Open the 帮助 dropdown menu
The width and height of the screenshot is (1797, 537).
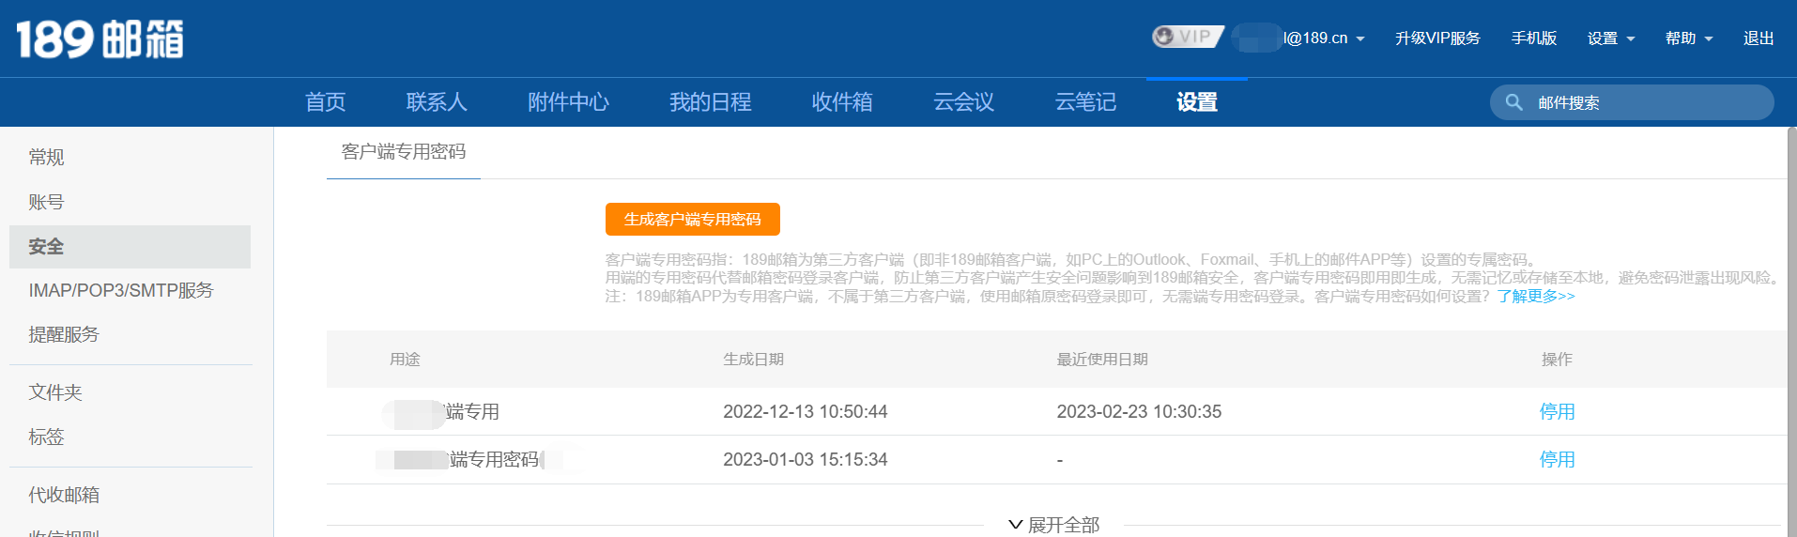coord(1688,38)
